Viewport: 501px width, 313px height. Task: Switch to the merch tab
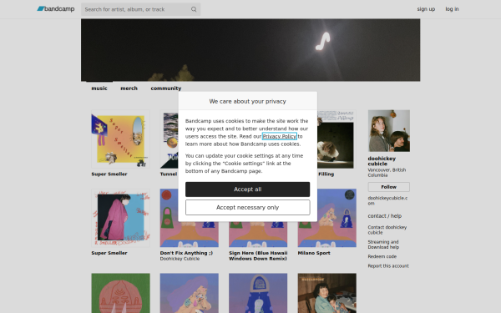pyautogui.click(x=129, y=88)
